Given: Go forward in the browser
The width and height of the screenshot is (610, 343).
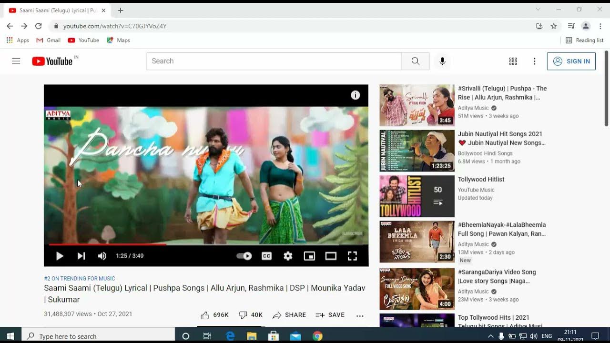Looking at the screenshot, I should pyautogui.click(x=24, y=26).
